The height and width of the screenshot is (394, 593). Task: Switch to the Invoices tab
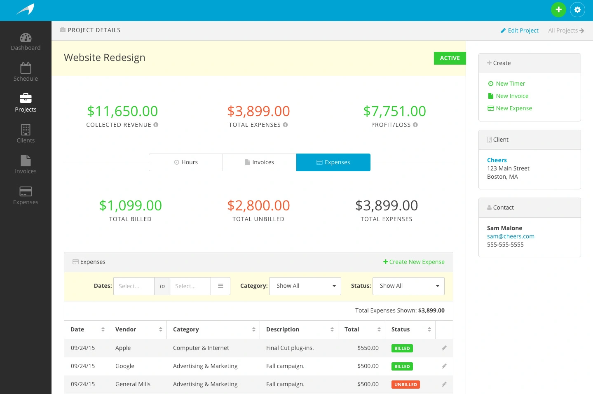click(x=259, y=162)
